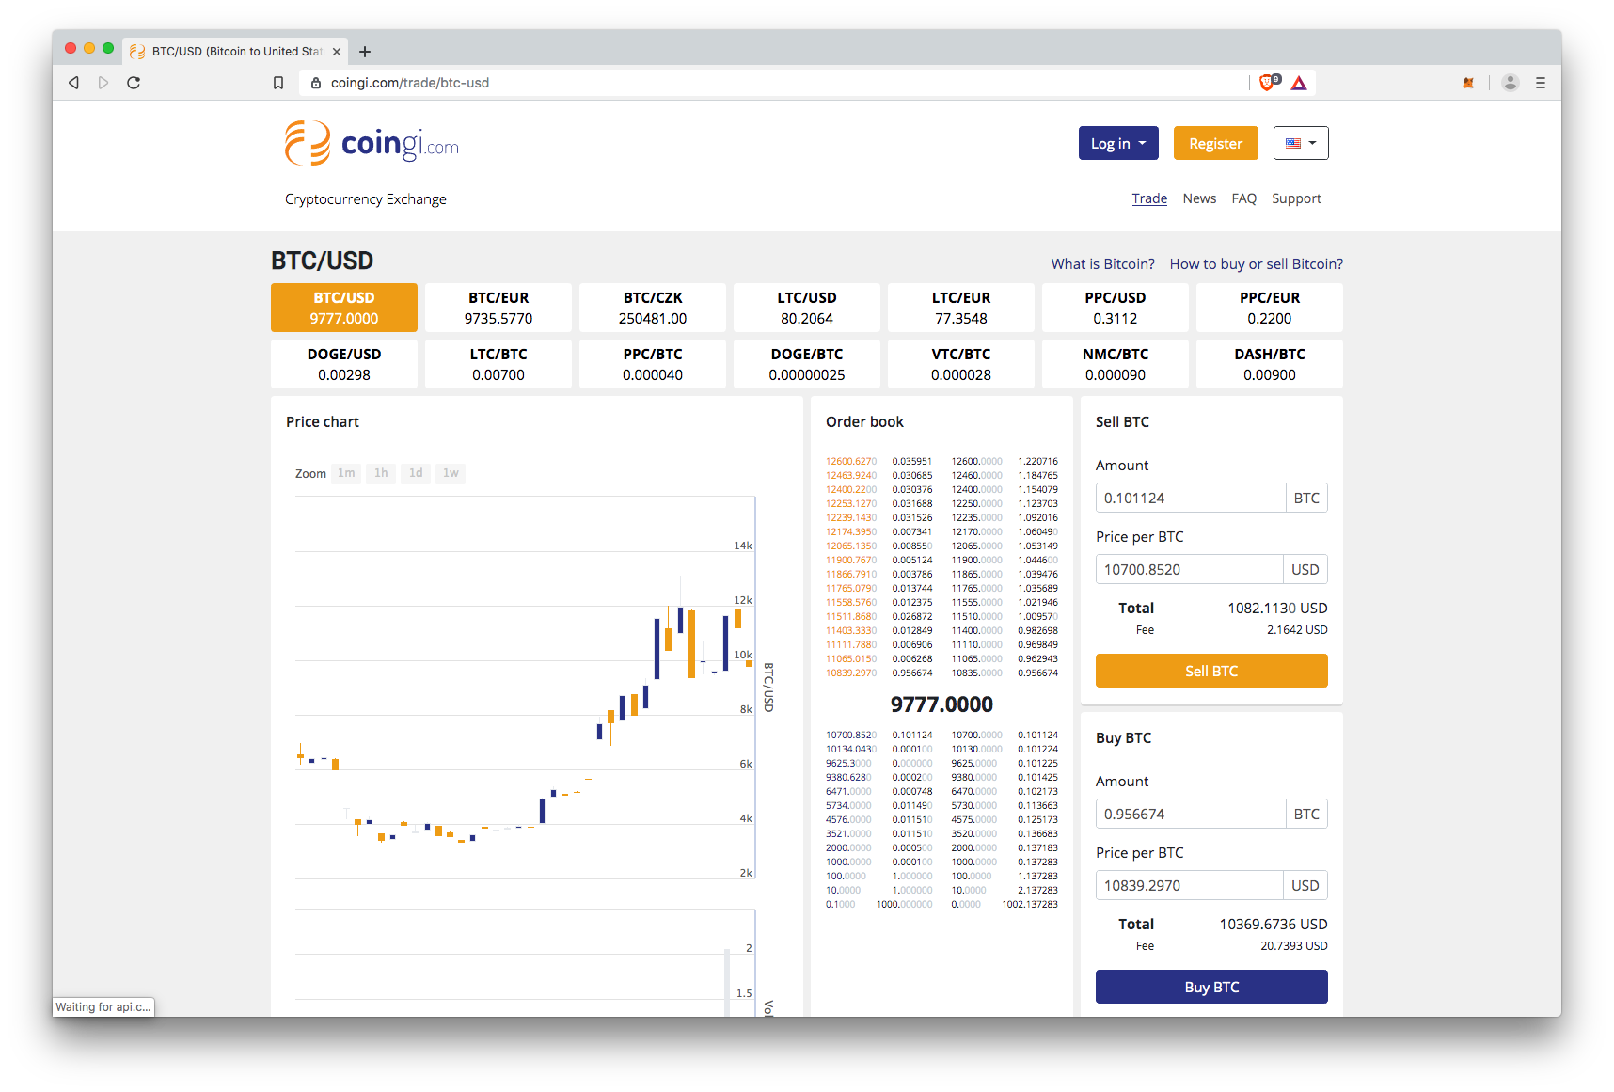
Task: Go back with the browser back arrow
Action: (73, 83)
